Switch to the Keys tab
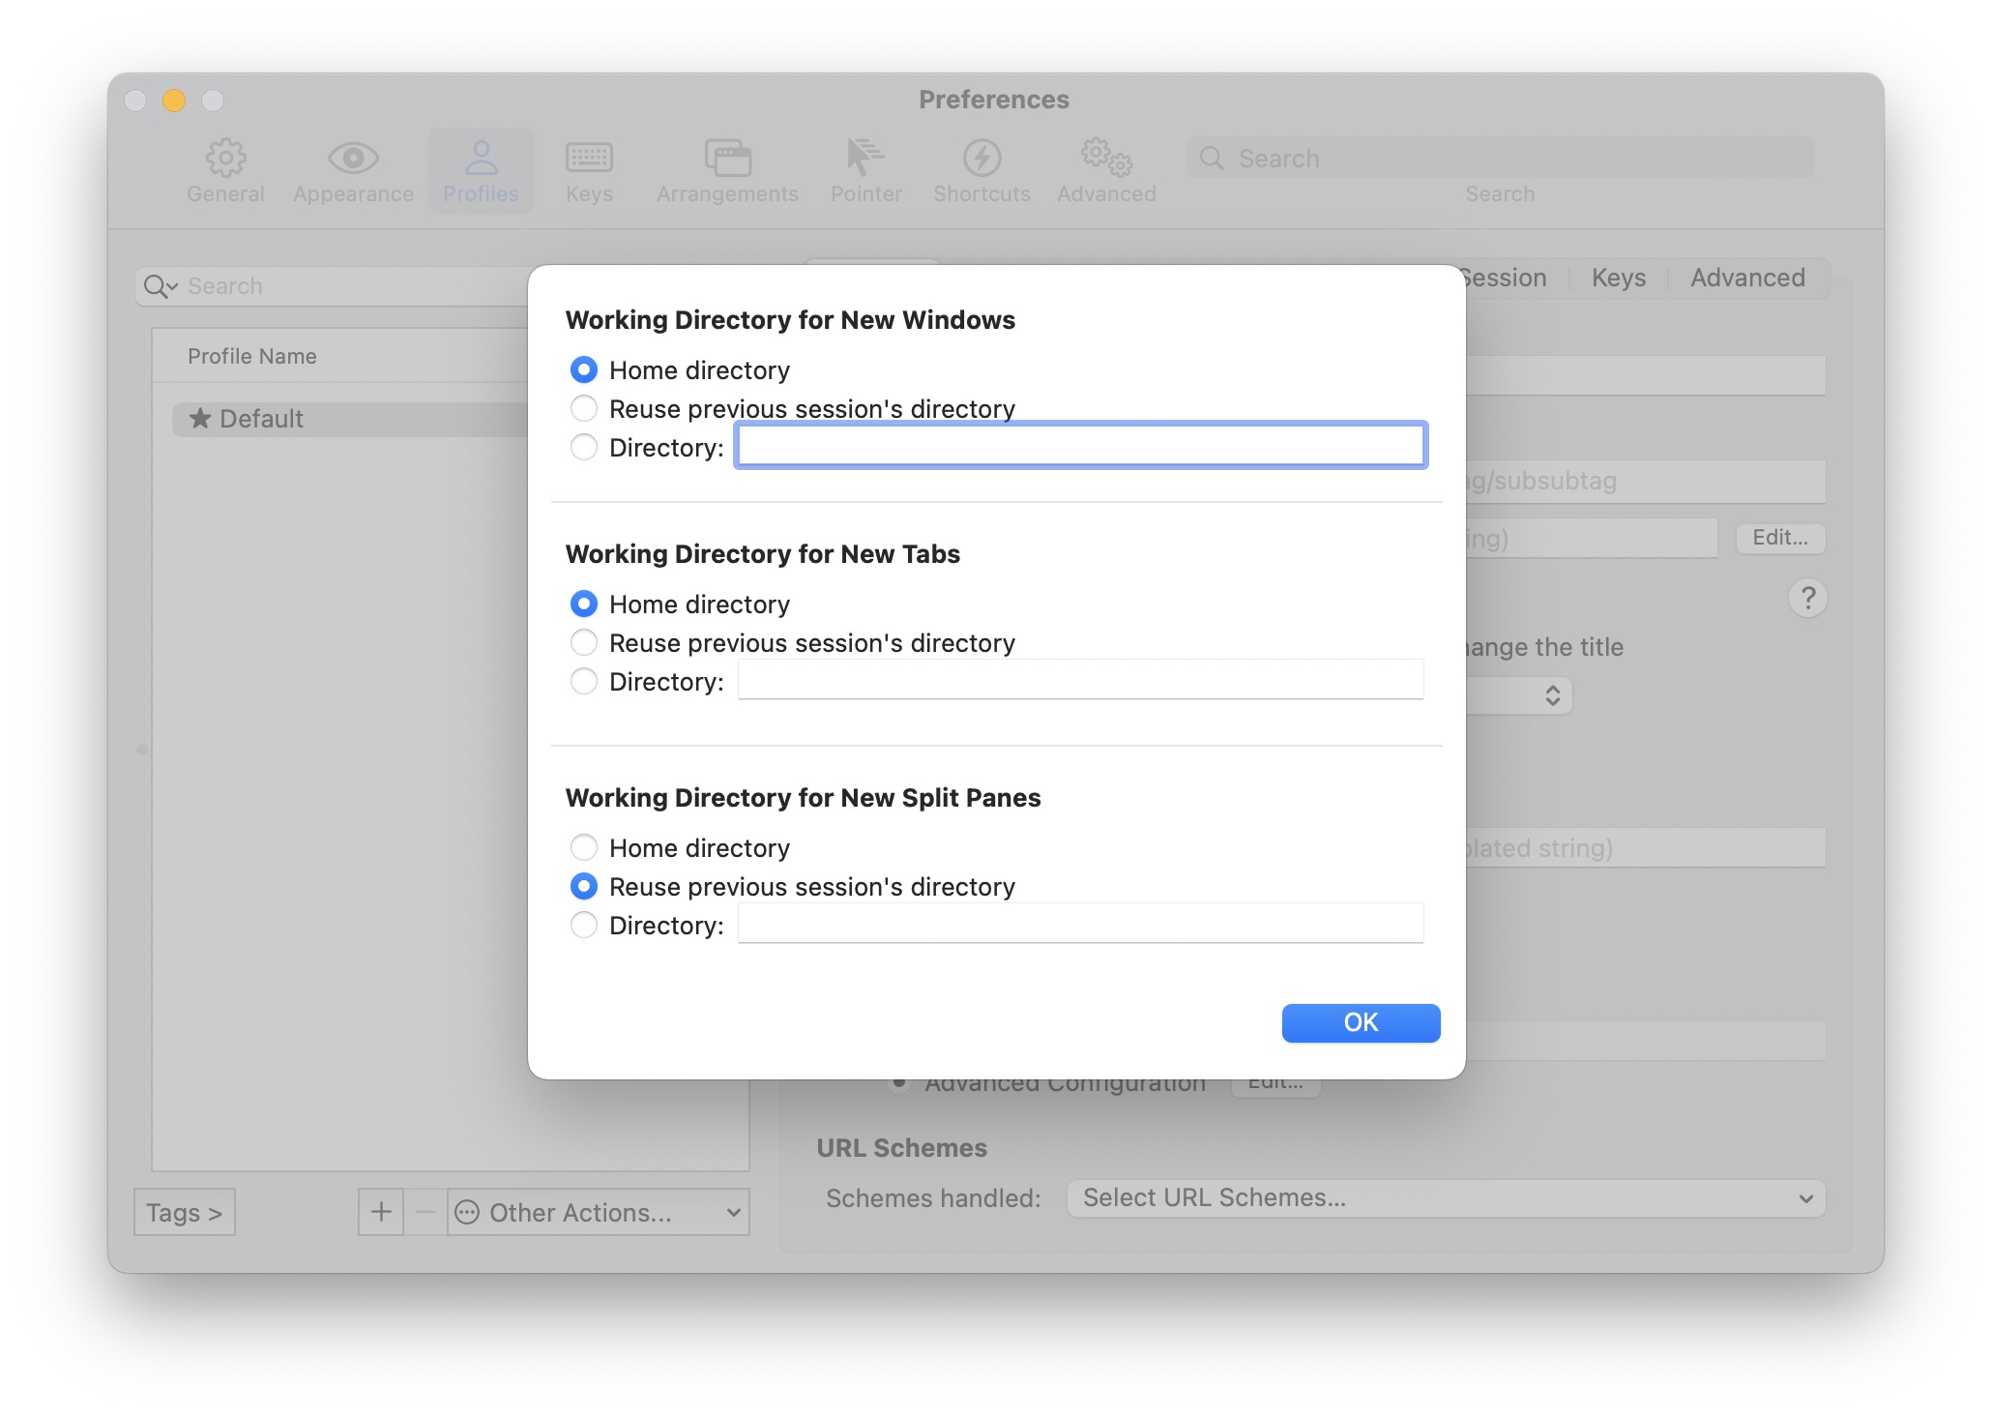 pyautogui.click(x=1618, y=276)
